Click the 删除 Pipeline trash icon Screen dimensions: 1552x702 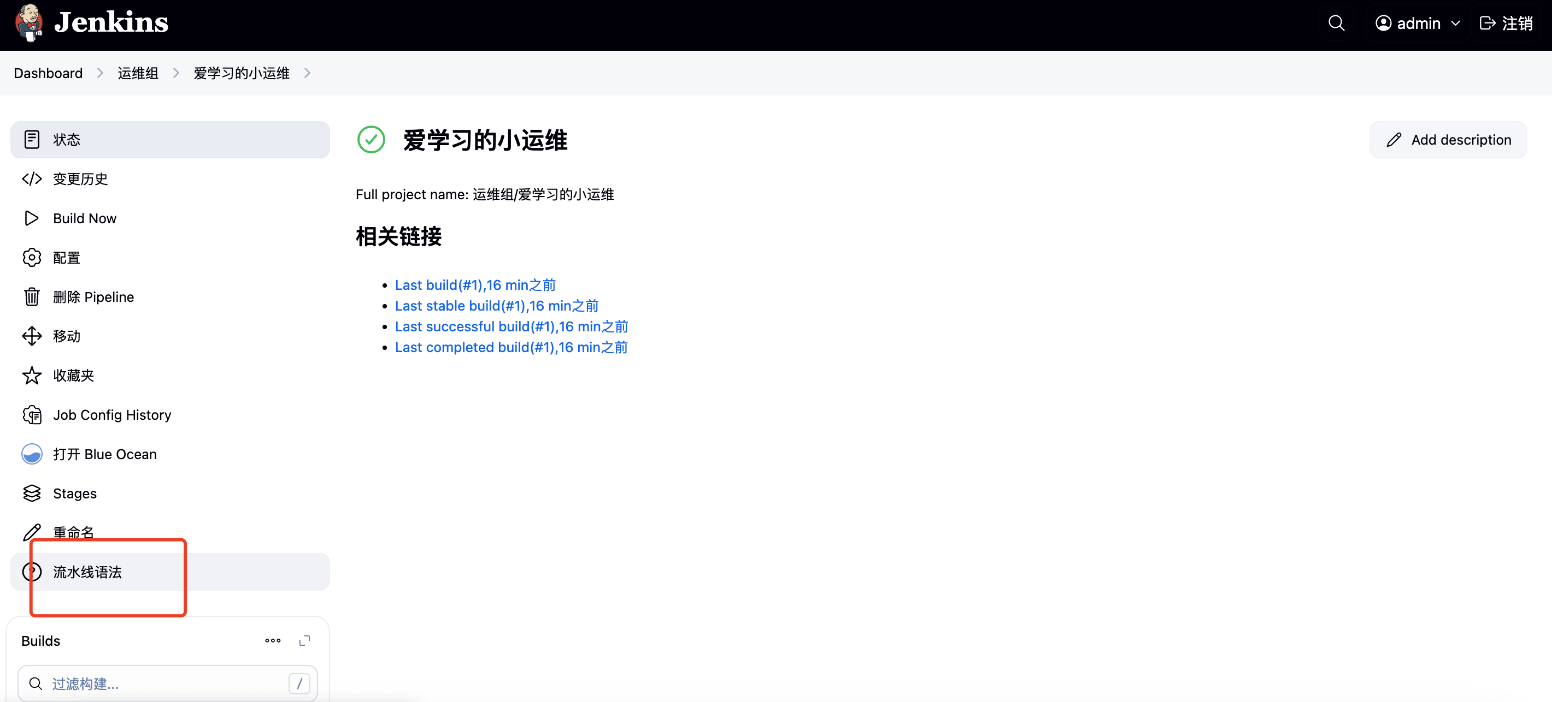click(x=31, y=297)
